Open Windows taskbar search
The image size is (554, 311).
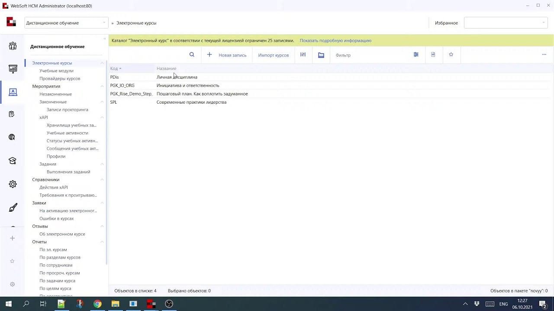click(26, 304)
